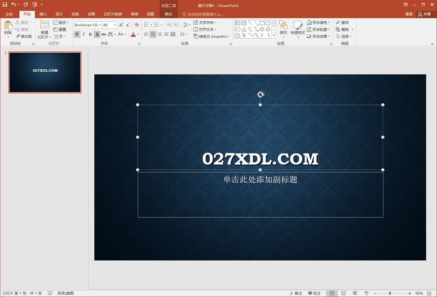Select slide 1 thumbnail

(x=45, y=72)
